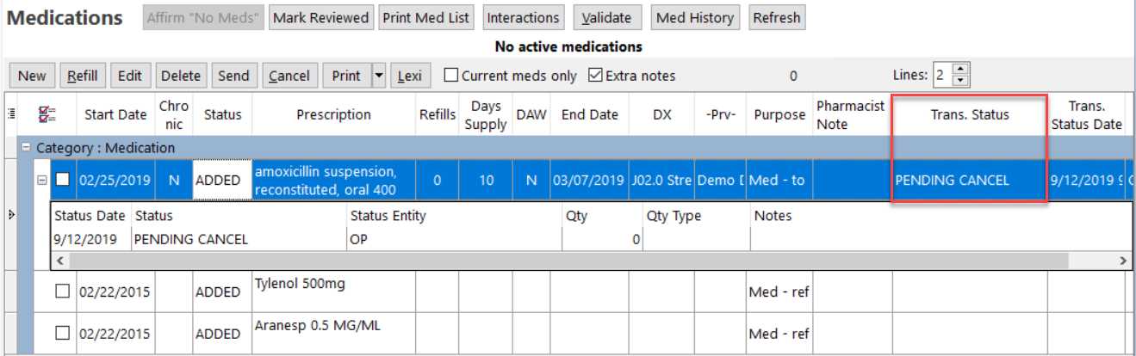This screenshot has width=1136, height=356.
Task: Increase Lines value with up arrow
Action: pos(962,70)
